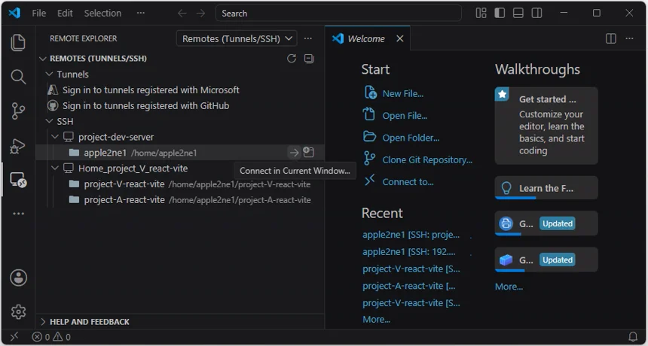
Task: Open the Selection menu
Action: click(x=103, y=14)
